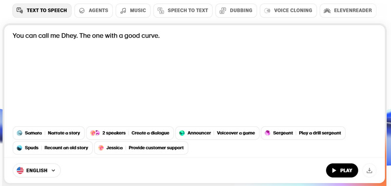
Task: Click the Announcer green avatar
Action: click(x=182, y=133)
